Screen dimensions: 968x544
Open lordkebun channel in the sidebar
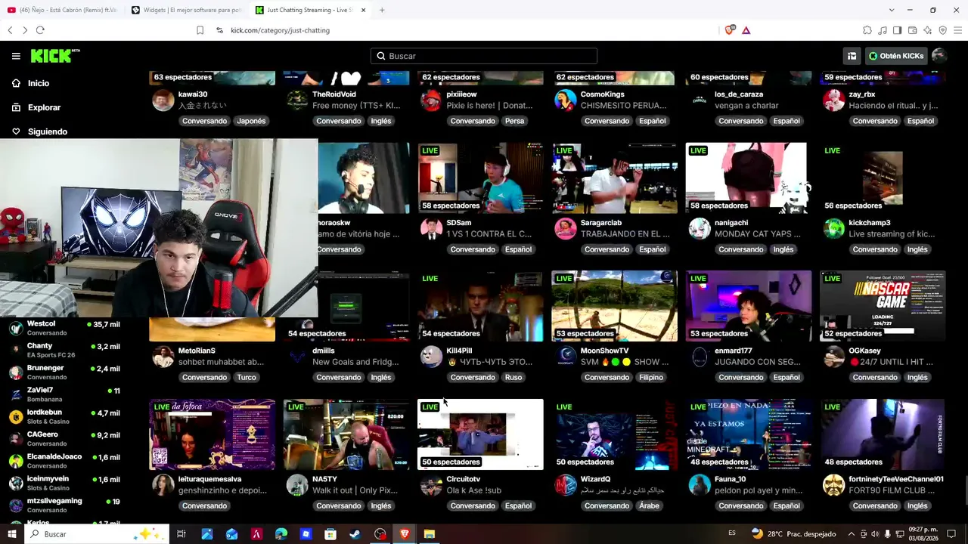point(64,416)
